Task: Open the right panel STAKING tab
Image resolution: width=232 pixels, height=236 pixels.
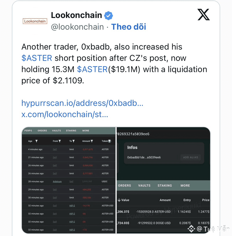Action: click(165, 186)
